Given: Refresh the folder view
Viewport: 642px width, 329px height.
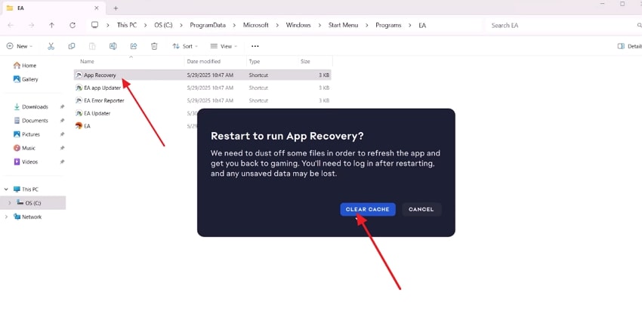Looking at the screenshot, I should click(73, 26).
